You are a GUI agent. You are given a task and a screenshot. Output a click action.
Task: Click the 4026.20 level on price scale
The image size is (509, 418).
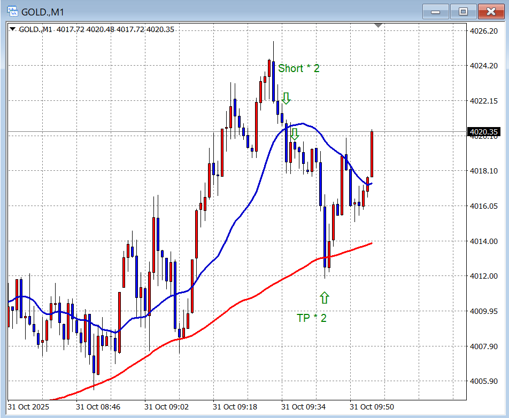483,31
